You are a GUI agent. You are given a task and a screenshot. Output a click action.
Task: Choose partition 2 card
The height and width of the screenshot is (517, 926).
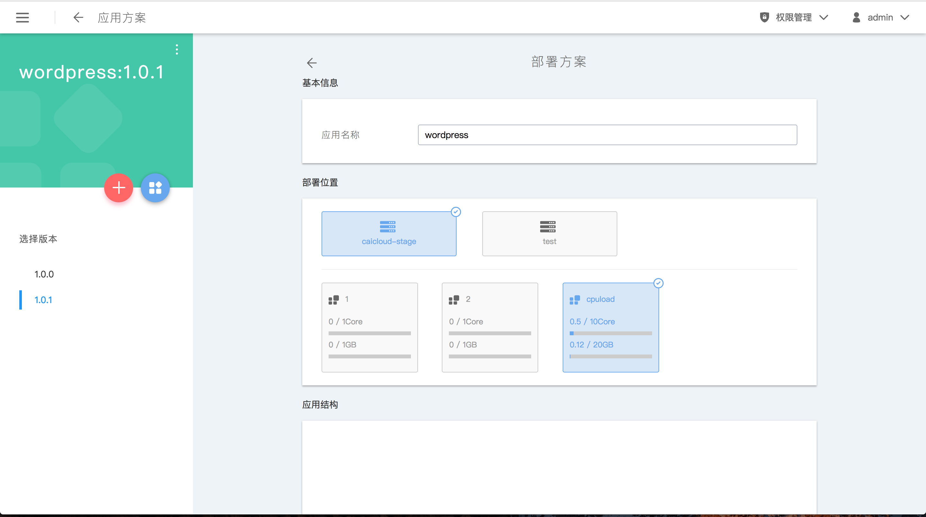(x=490, y=327)
